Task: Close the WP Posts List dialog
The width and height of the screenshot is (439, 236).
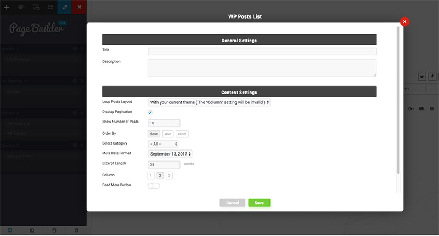Action: [404, 22]
